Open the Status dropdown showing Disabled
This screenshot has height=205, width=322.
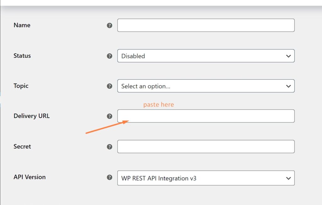point(206,56)
